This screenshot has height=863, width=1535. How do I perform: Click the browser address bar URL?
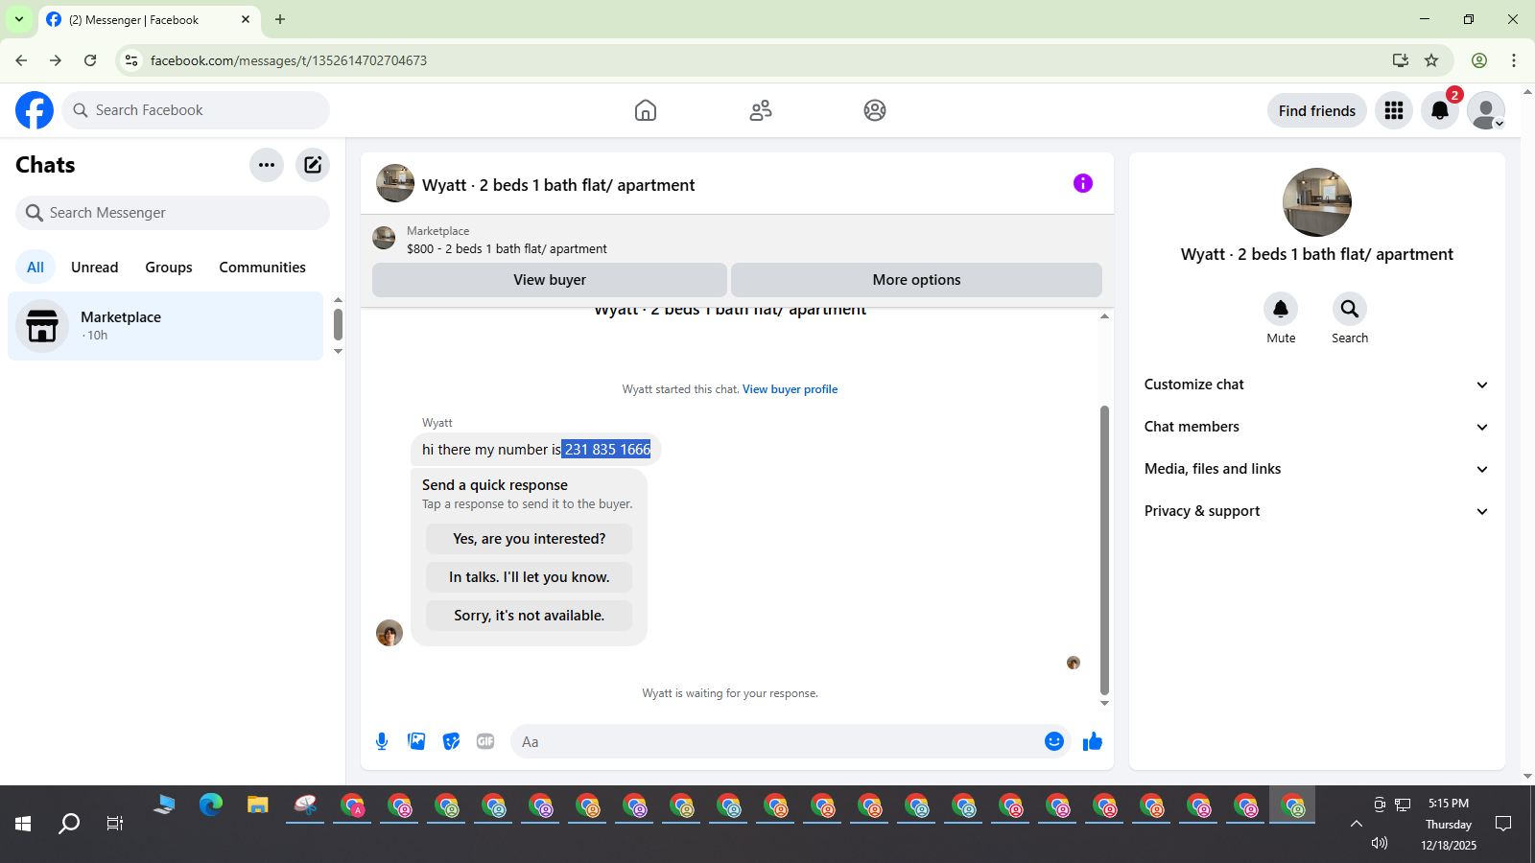pyautogui.click(x=289, y=60)
